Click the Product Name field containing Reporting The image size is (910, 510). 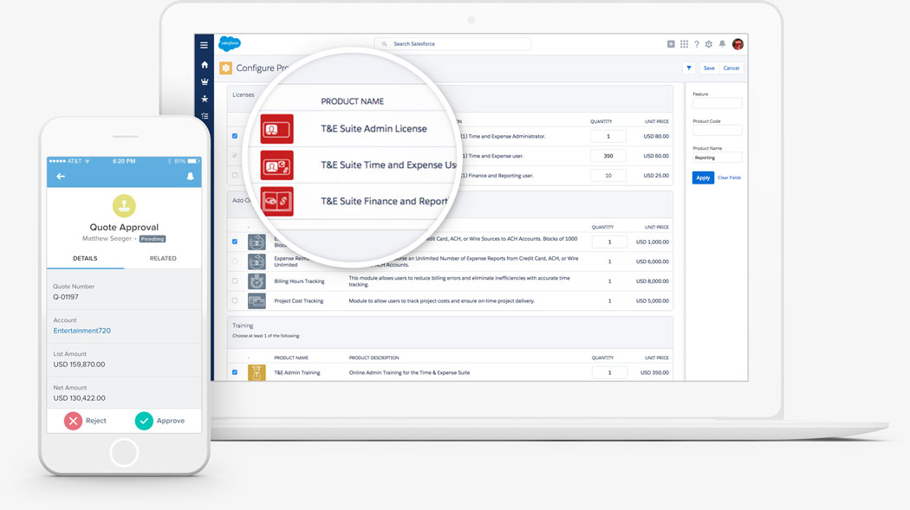pyautogui.click(x=718, y=158)
